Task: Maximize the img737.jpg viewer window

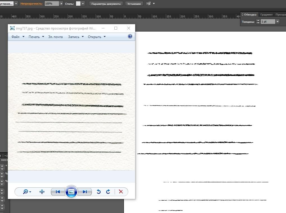Action: click(116, 28)
